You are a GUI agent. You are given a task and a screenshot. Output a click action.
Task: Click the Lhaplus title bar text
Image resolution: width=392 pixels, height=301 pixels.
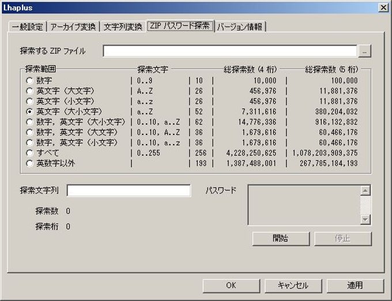18,7
